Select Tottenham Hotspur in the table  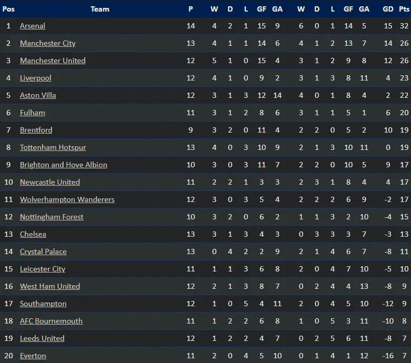53,147
